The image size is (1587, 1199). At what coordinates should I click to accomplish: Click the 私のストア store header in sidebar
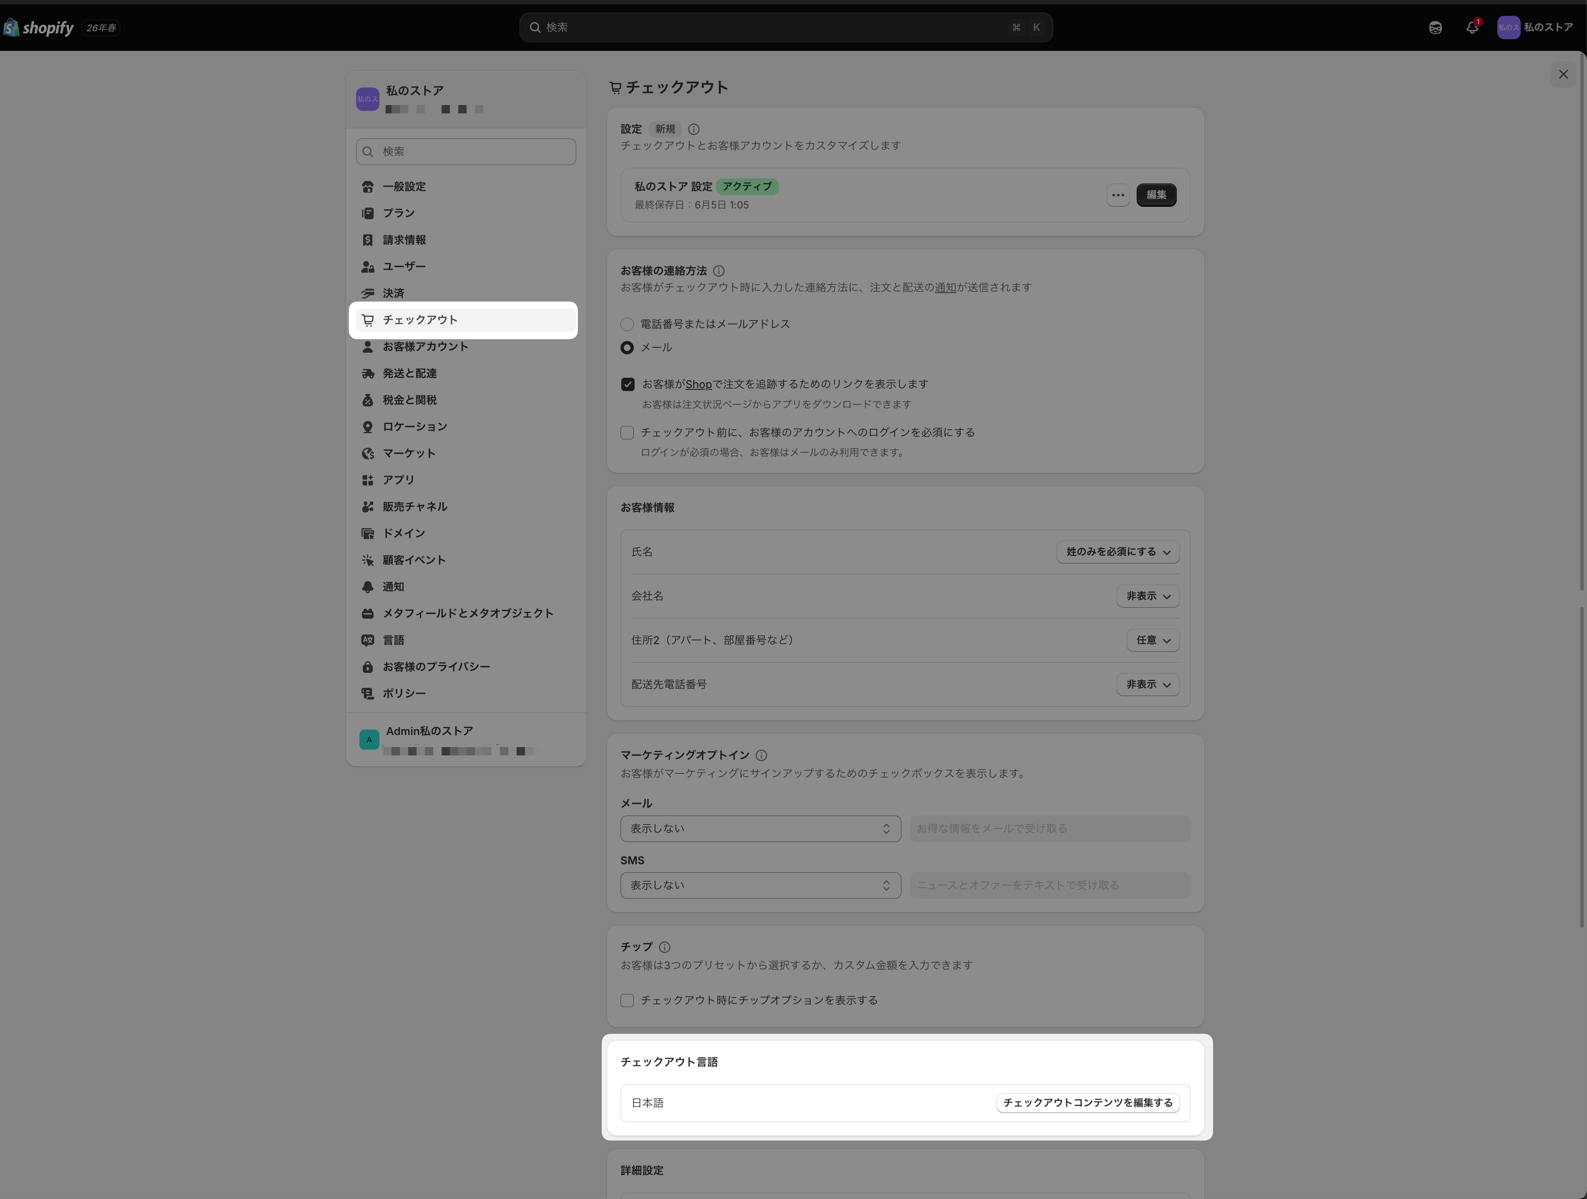click(465, 99)
